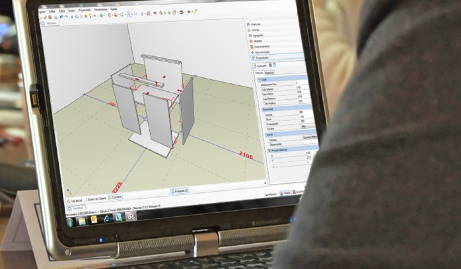This screenshot has height=269, width=461.
Task: Click the Afastamento Piso value field
Action: click(x=301, y=83)
